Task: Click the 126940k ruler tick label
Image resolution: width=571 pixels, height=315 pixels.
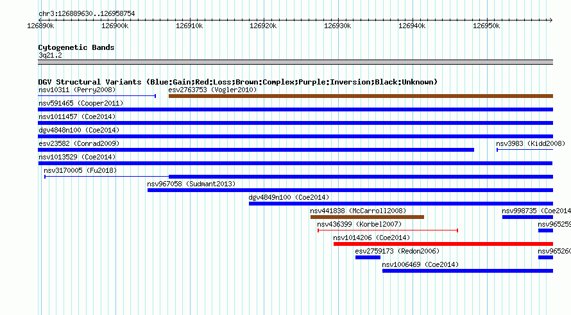Action: [x=412, y=26]
